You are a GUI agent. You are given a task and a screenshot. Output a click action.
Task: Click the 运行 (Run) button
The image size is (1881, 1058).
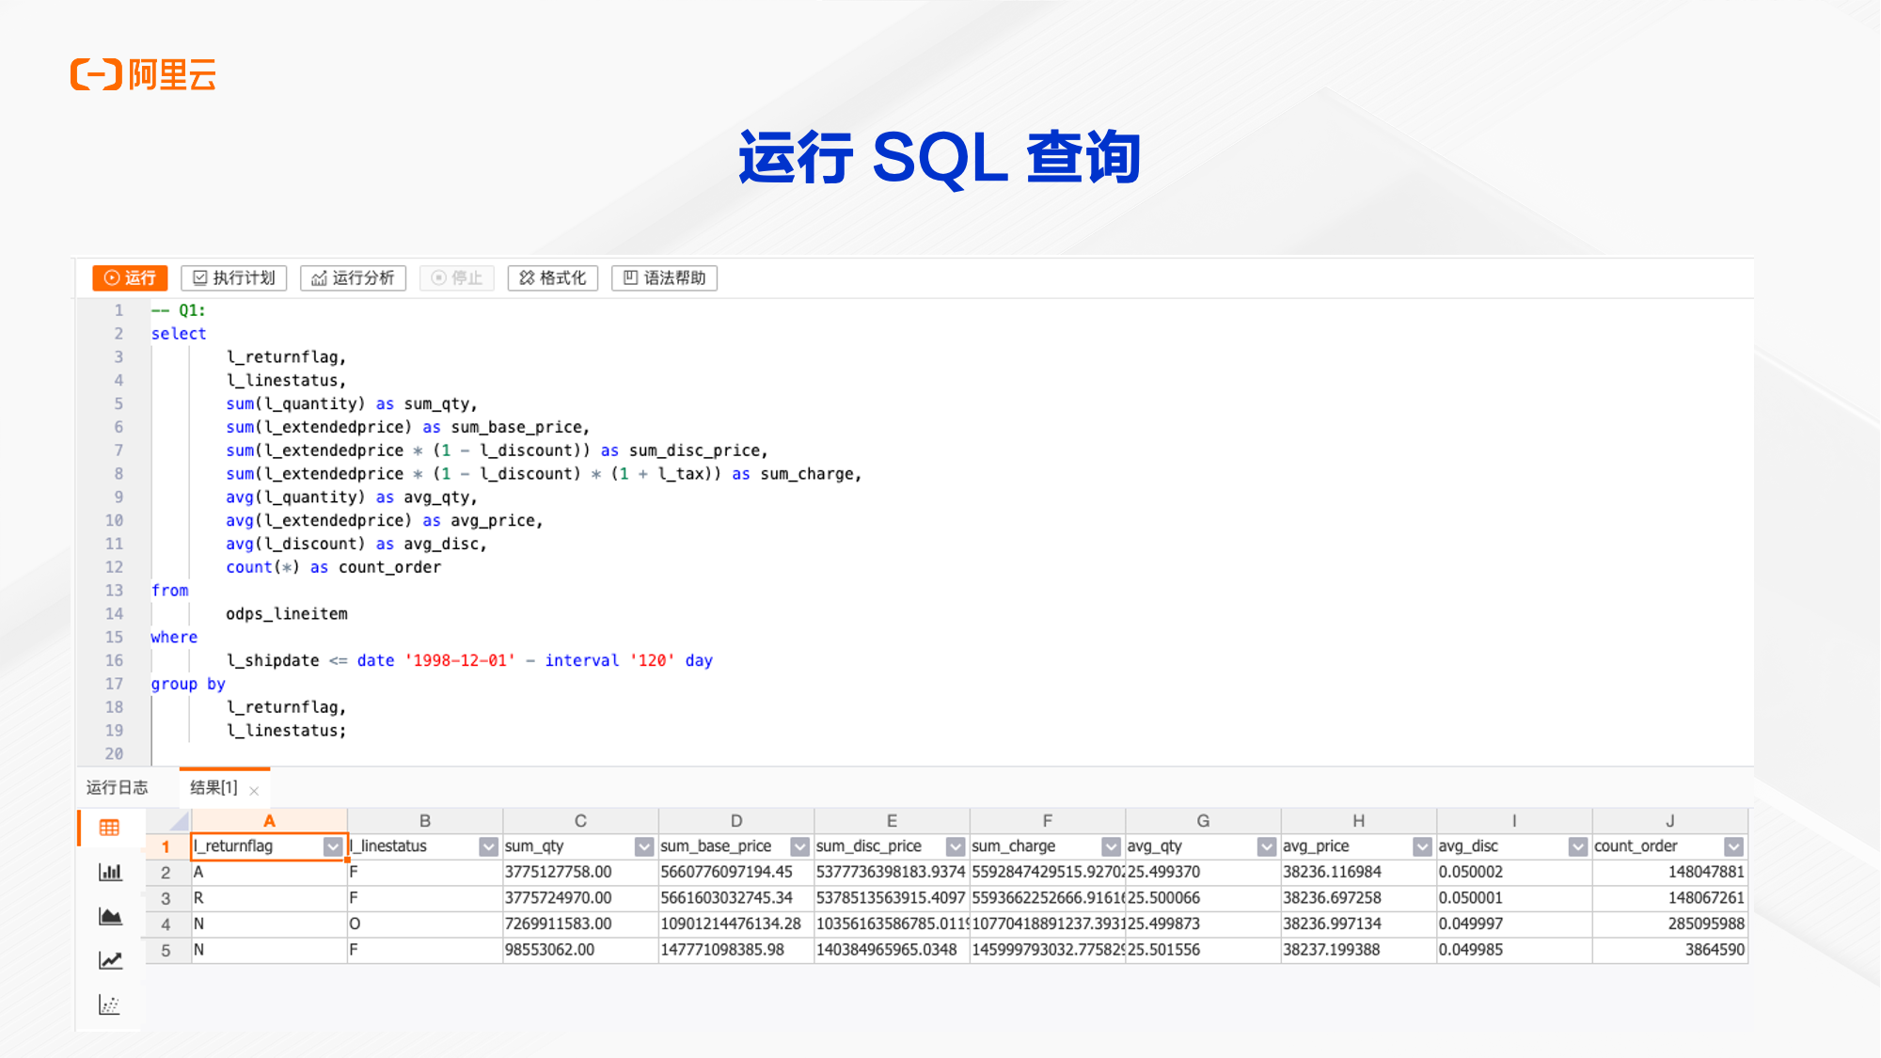(x=127, y=277)
